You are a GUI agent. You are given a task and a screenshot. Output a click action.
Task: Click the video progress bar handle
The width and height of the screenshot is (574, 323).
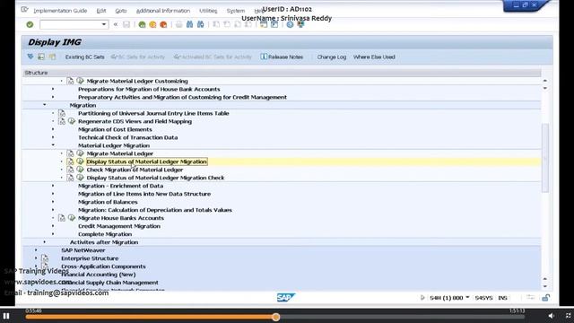pos(275,317)
